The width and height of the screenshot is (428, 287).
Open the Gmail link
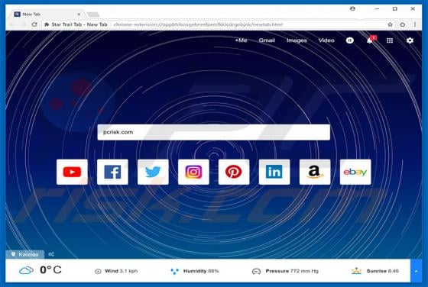coord(267,40)
